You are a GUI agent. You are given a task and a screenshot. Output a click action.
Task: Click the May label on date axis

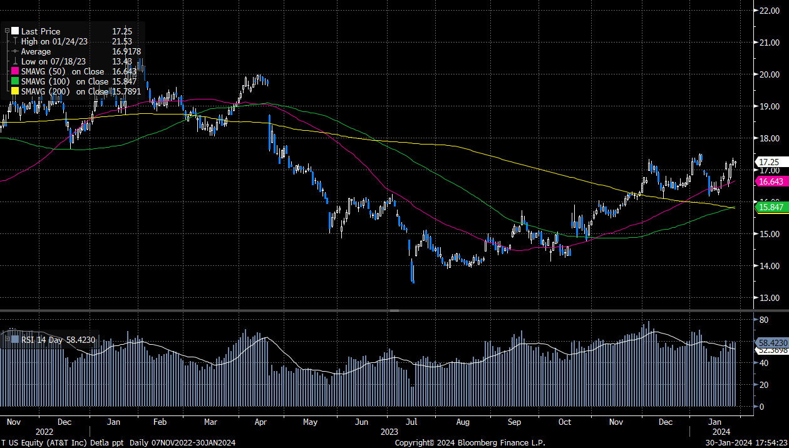coord(311,422)
